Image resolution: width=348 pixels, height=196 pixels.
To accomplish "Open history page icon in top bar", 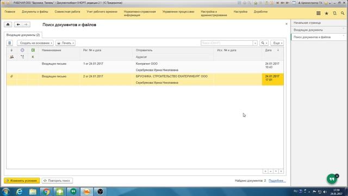I will (x=334, y=13).
